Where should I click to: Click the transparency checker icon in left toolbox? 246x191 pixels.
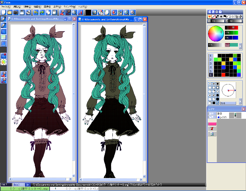(4, 62)
